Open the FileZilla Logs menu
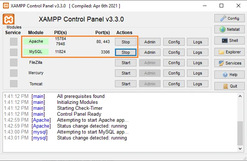This screenshot has width=247, height=161. [198, 63]
